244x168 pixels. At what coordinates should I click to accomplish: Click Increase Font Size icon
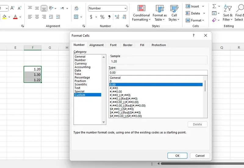click(x=13, y=8)
